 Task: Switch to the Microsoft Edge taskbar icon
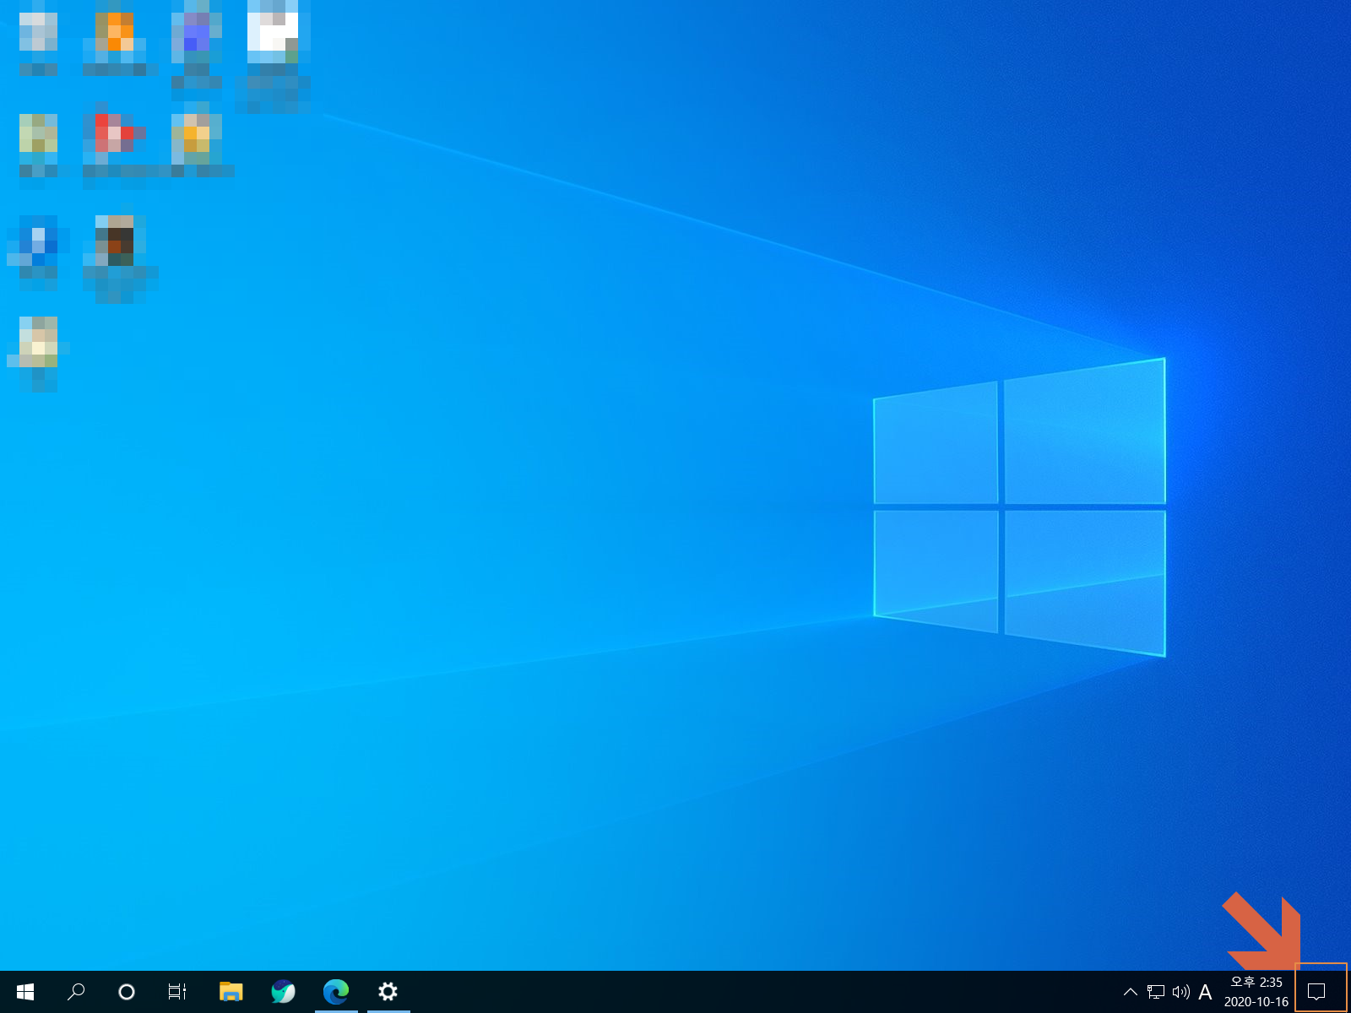point(336,992)
